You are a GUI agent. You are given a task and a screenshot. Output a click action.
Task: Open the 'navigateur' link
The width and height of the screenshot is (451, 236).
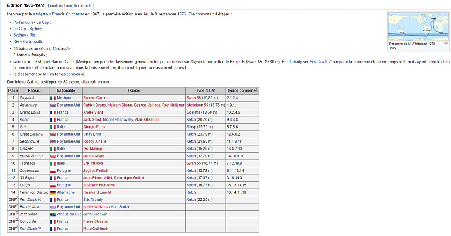(x=42, y=14)
